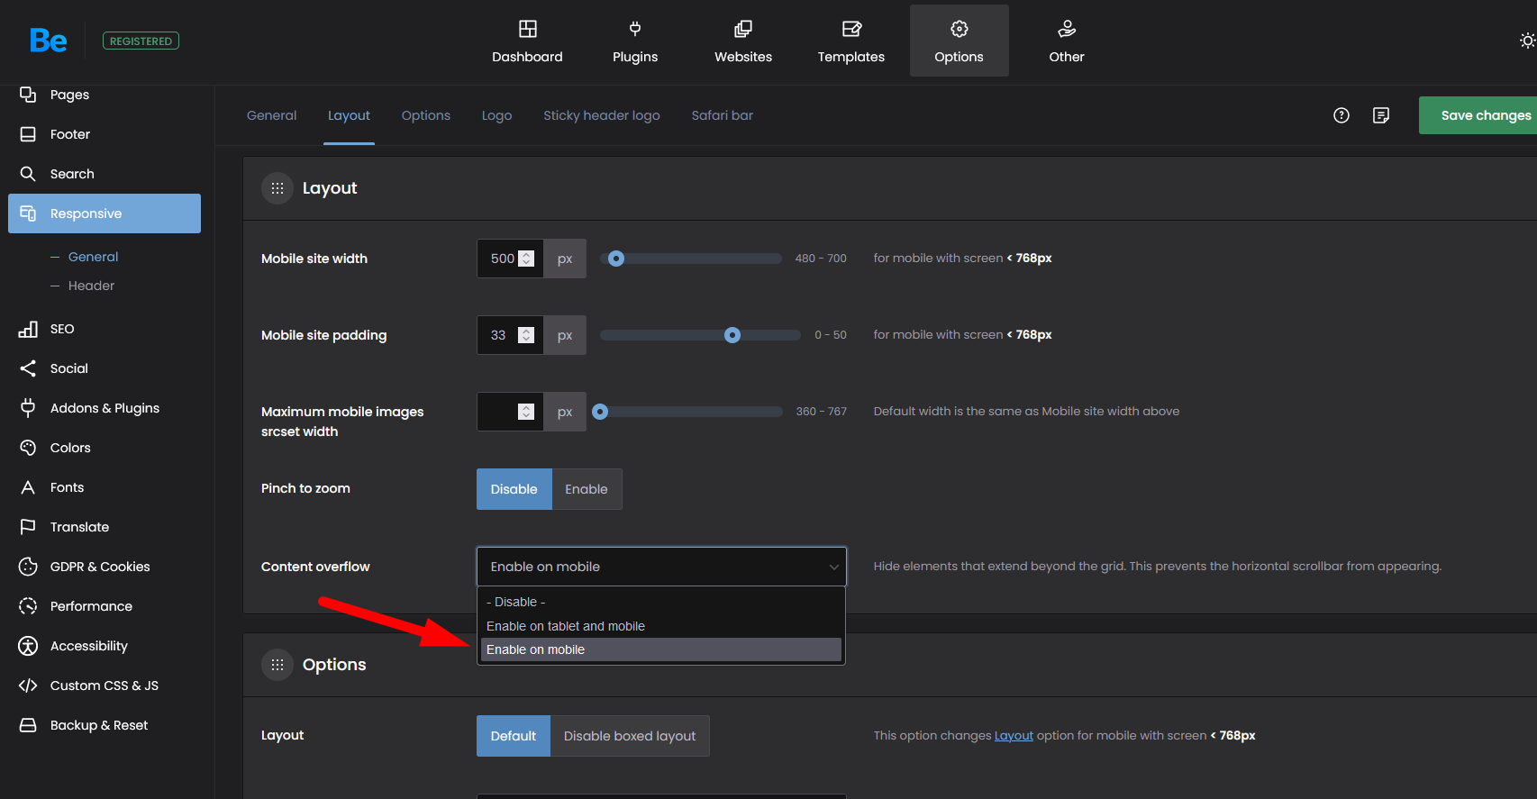Set Pinch to zoom to Disable

514,489
